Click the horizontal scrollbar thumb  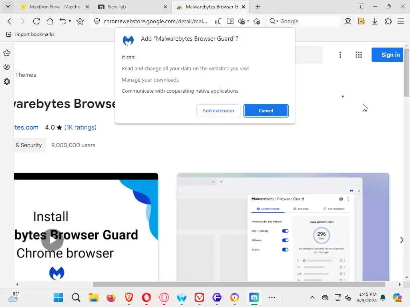[239, 284]
